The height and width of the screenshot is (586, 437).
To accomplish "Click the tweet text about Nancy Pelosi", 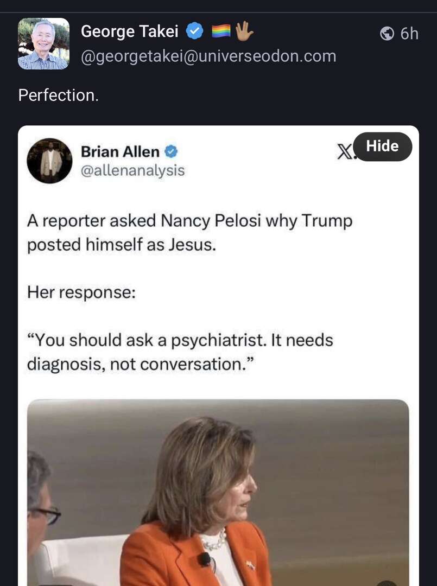I will [x=189, y=233].
